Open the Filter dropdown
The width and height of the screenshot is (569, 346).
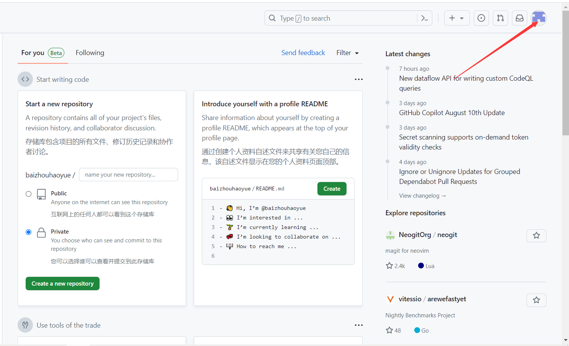[347, 53]
